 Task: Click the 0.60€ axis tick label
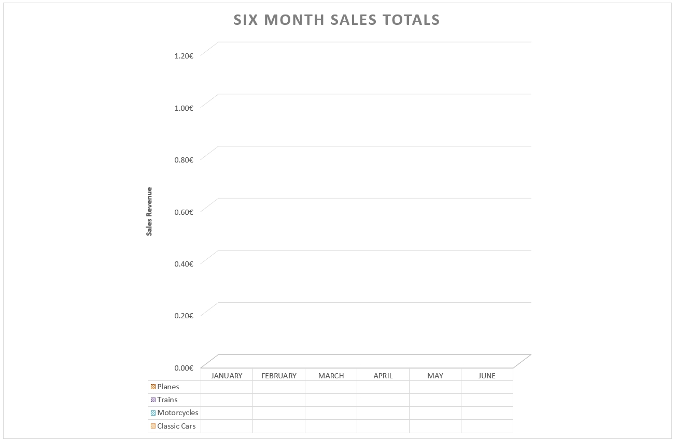pos(184,212)
